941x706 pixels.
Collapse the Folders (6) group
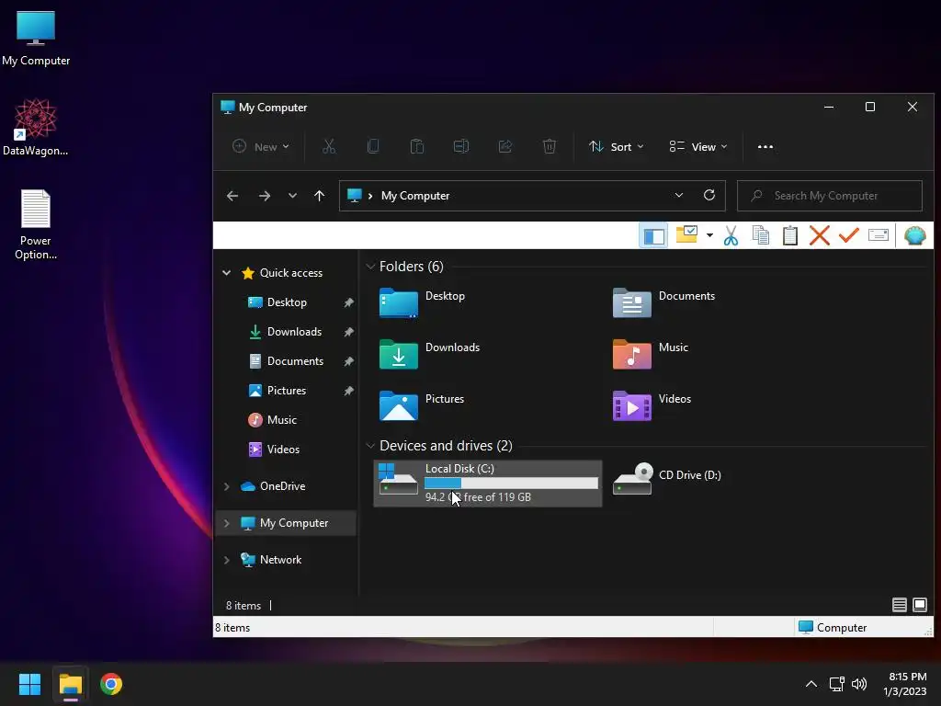[370, 267]
